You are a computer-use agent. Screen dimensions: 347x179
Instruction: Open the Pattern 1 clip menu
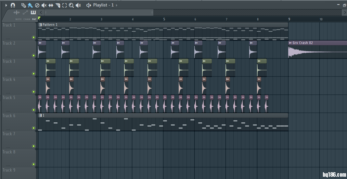pos(40,25)
